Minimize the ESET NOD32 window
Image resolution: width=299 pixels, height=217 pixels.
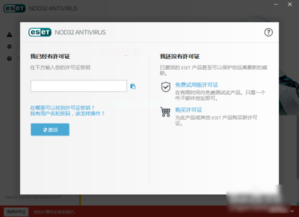(276, 4)
